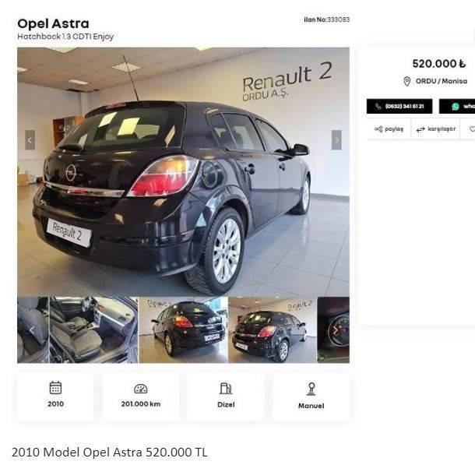The image size is (475, 472).
Task: Call the dealer phone number button
Action: [399, 107]
